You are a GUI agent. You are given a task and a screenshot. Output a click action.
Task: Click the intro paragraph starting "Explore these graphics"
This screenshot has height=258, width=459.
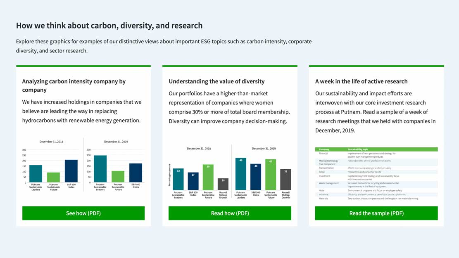164,46
